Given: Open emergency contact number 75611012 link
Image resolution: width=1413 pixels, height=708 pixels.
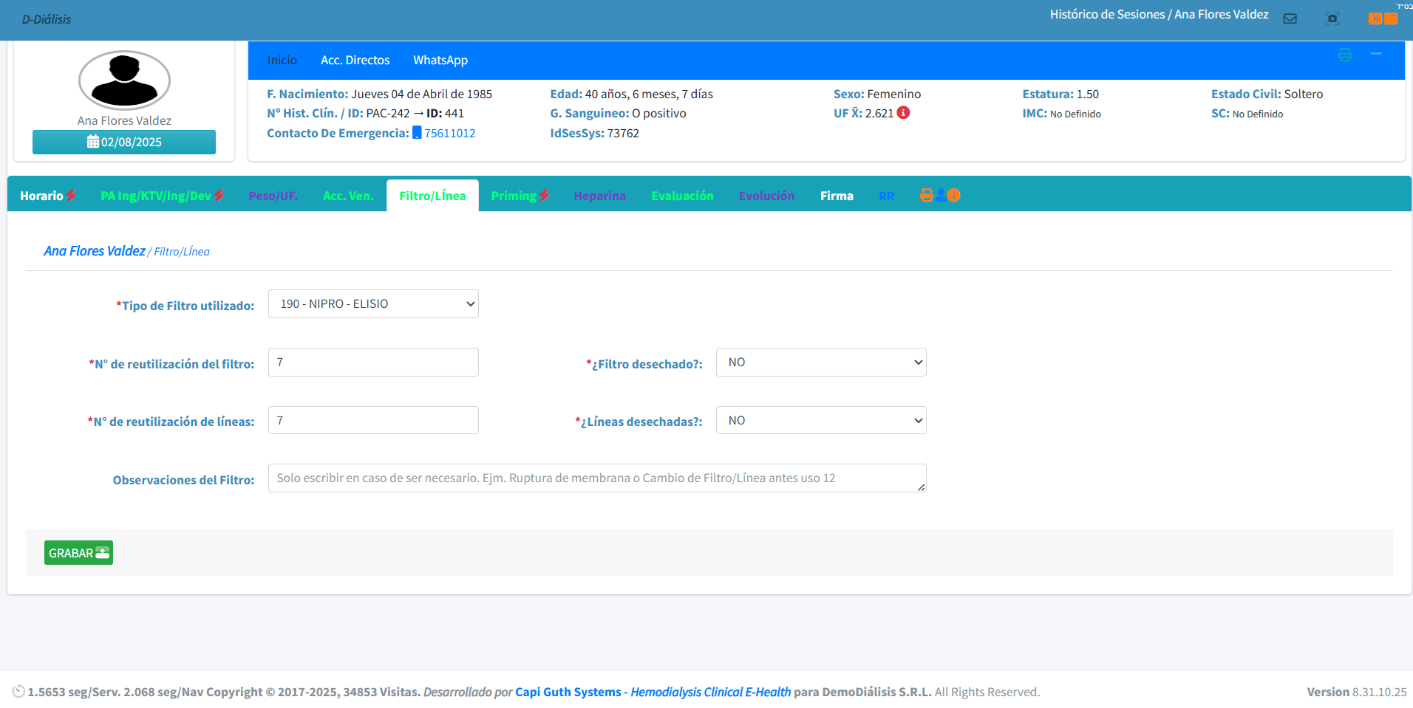Looking at the screenshot, I should [x=449, y=134].
